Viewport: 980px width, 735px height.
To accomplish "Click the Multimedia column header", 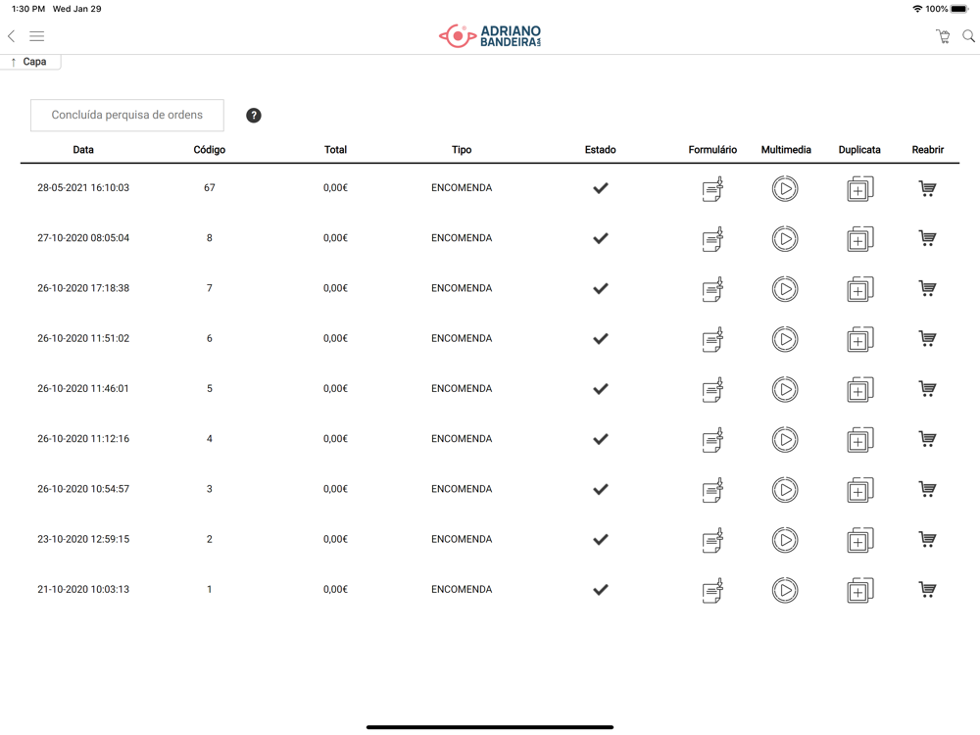I will pyautogui.click(x=786, y=150).
